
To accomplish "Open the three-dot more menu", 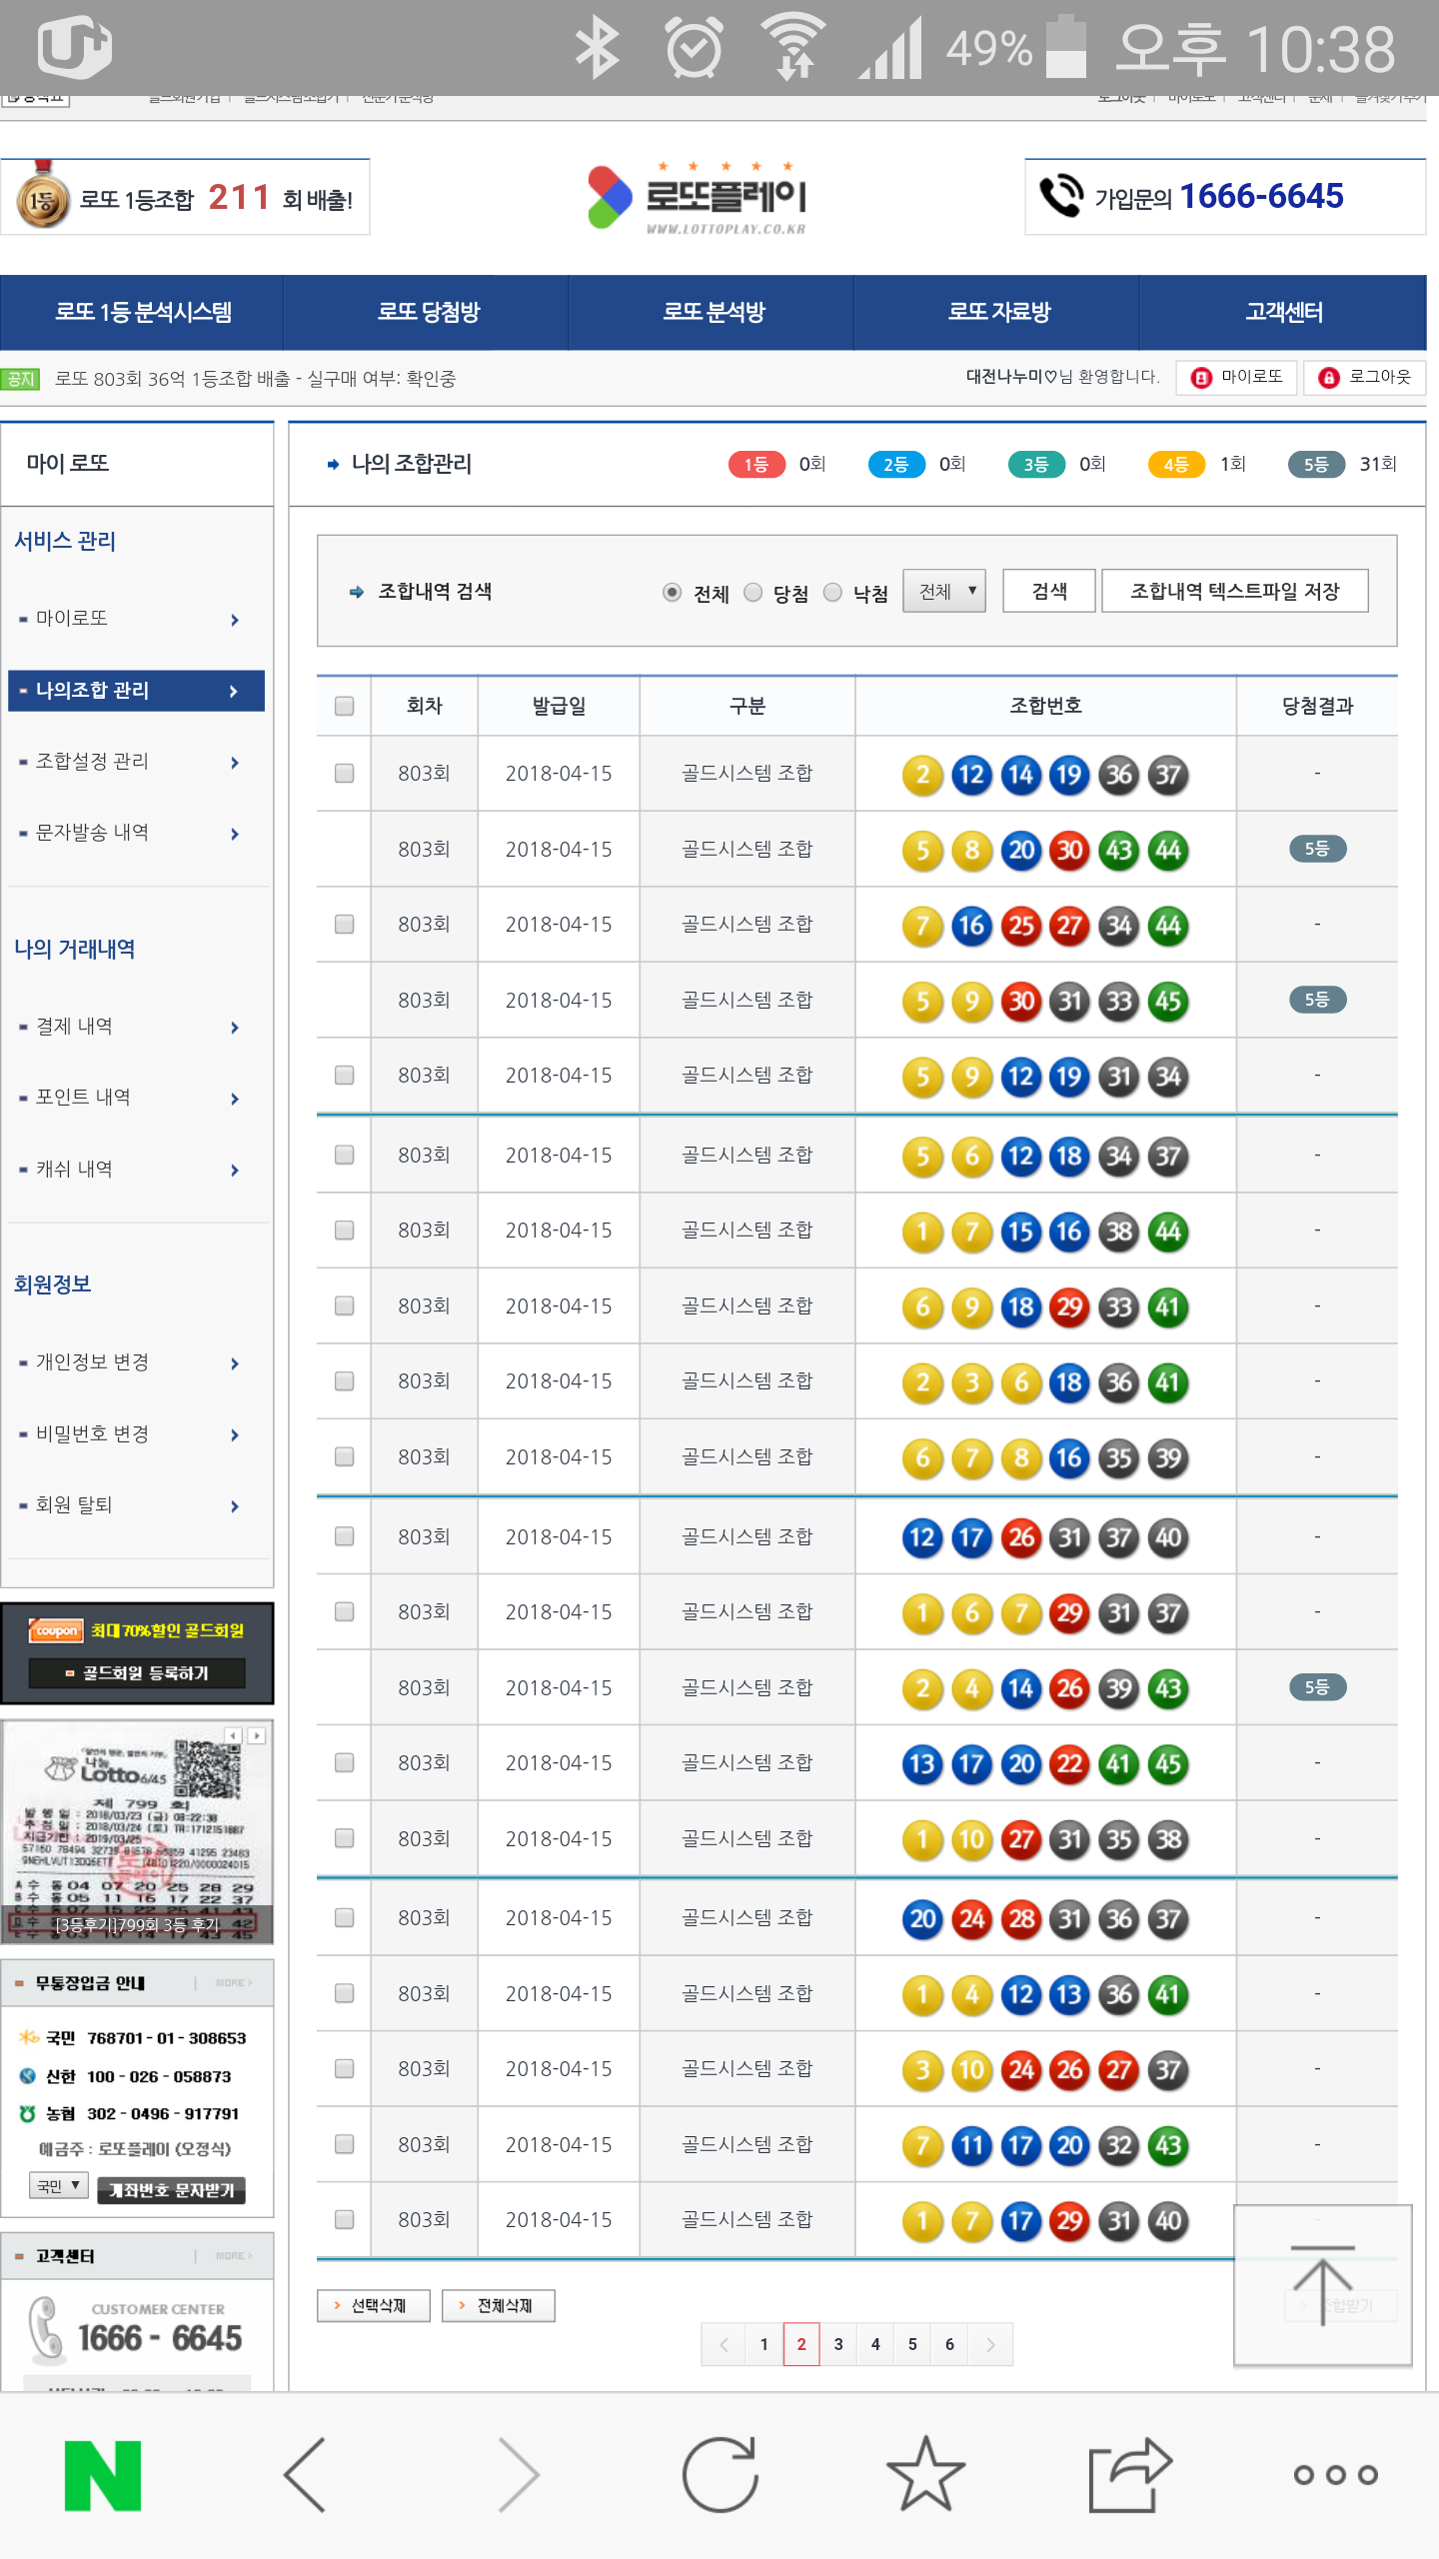I will pyautogui.click(x=1335, y=2475).
